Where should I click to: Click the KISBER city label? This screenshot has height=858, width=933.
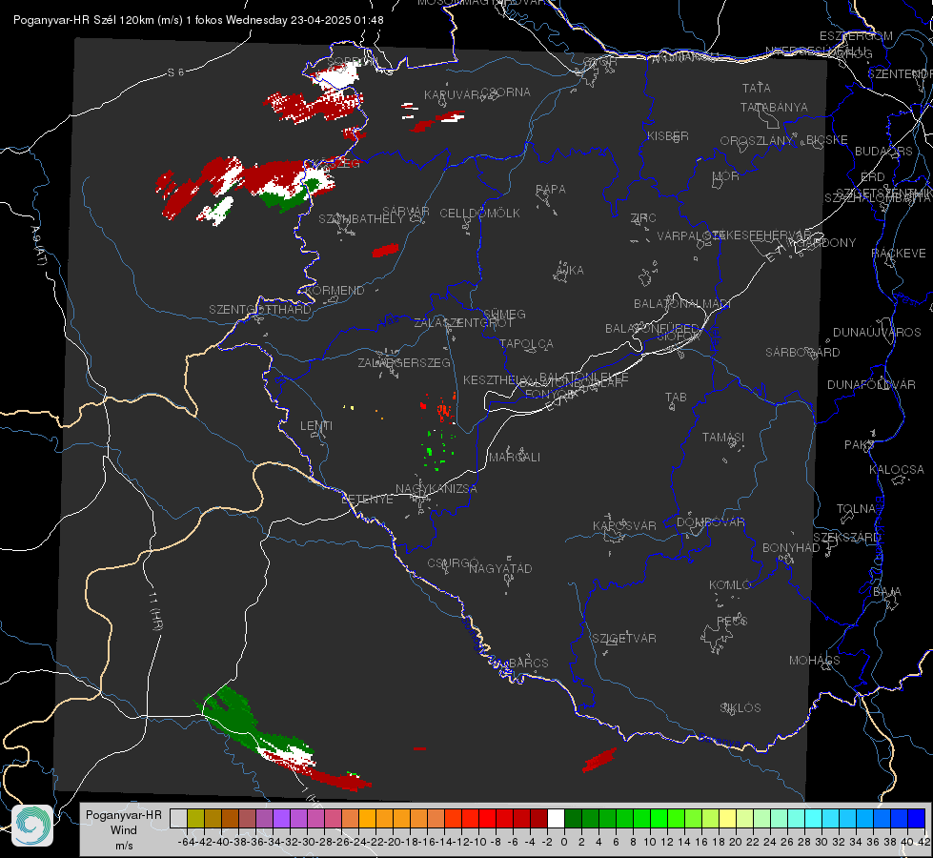(x=668, y=135)
